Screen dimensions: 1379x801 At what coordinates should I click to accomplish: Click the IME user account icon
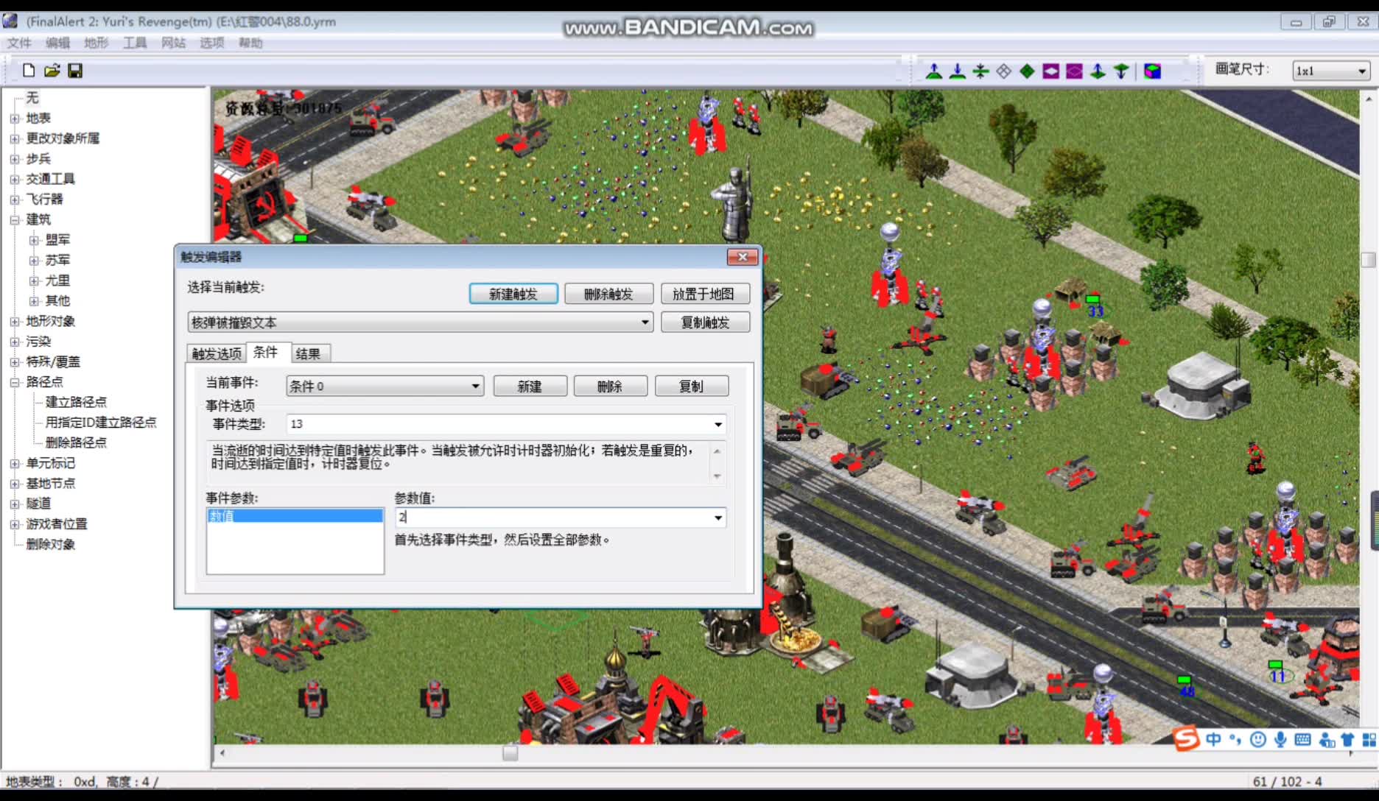point(1327,740)
